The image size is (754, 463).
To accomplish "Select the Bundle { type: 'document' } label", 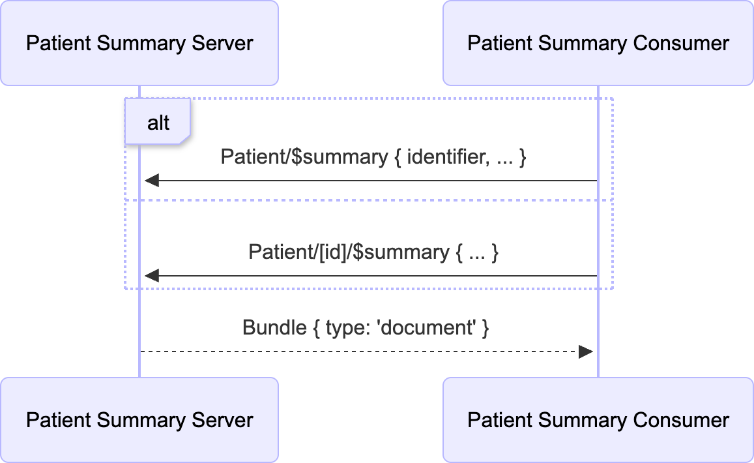I will pyautogui.click(x=366, y=327).
